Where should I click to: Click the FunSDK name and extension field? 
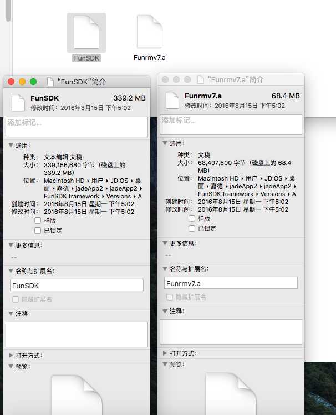point(77,285)
